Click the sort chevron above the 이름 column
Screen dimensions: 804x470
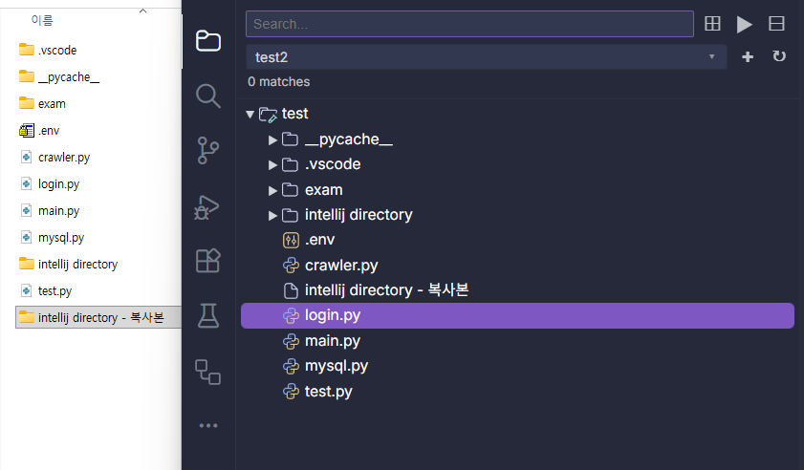pos(143,11)
